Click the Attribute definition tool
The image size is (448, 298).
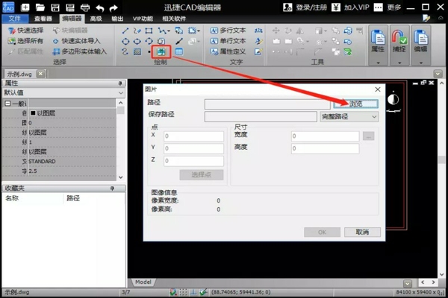point(228,51)
